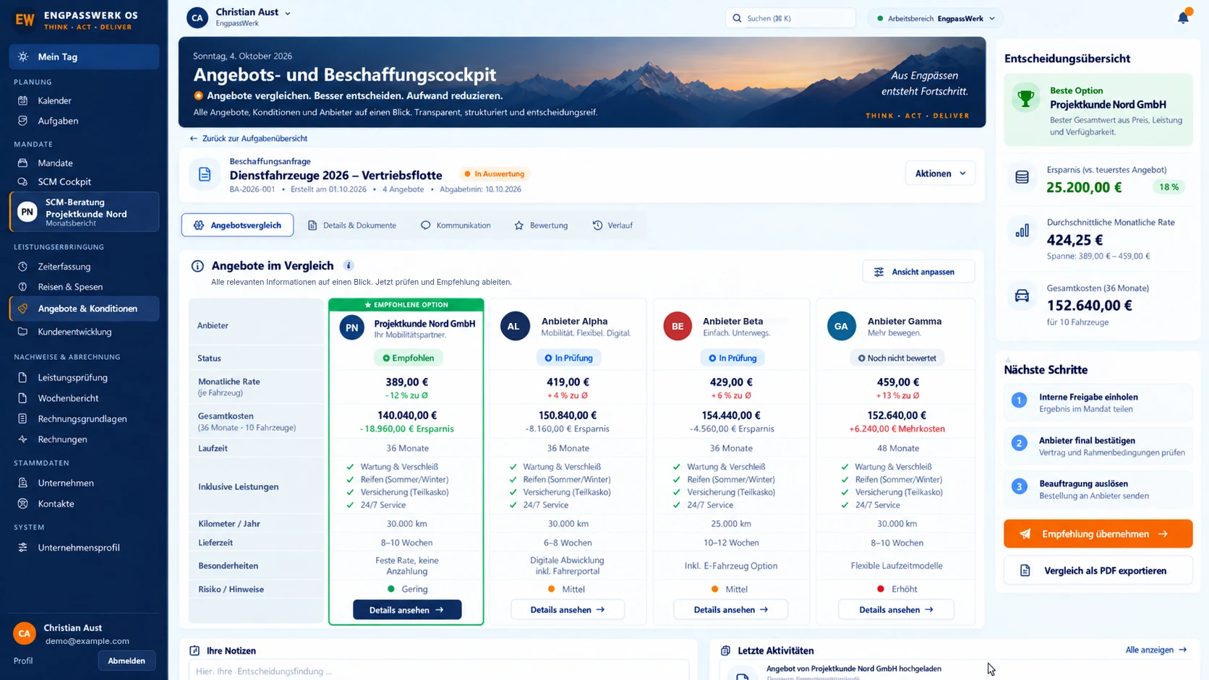Click the bar chart icon by Durchschnittliche Monatliche Rate
Image resolution: width=1209 pixels, height=680 pixels.
point(1022,231)
